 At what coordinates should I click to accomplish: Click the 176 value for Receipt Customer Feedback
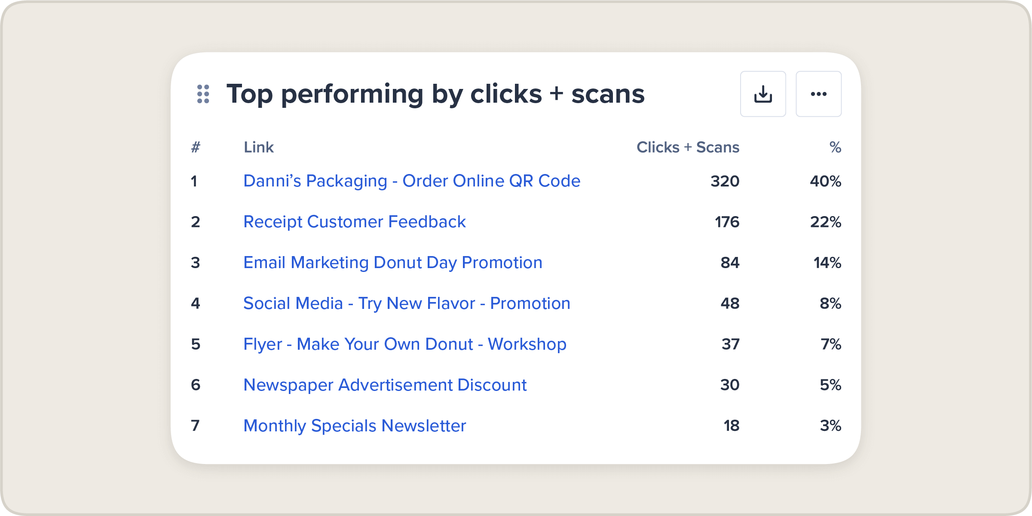click(x=727, y=222)
